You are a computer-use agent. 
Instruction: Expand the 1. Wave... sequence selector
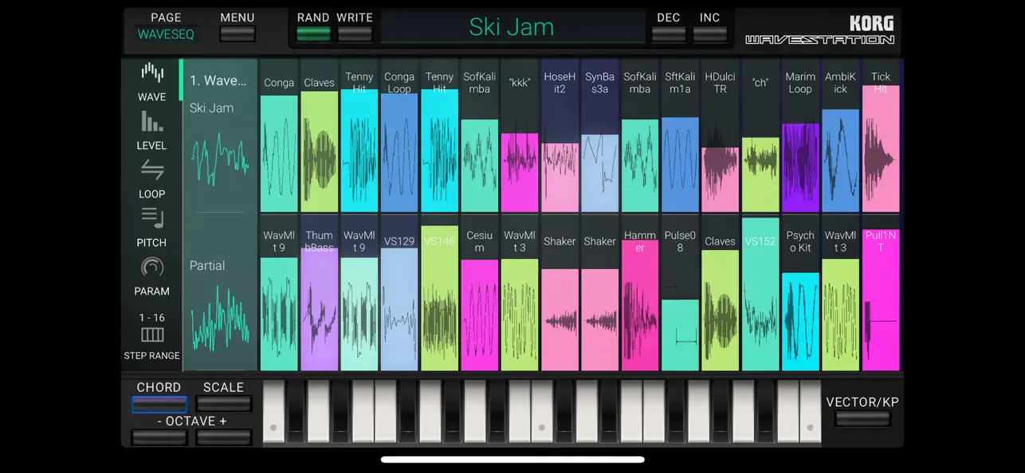pyautogui.click(x=218, y=80)
